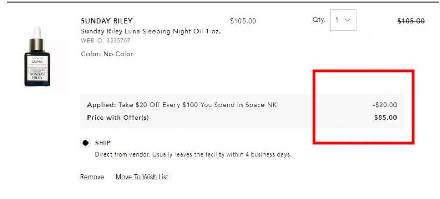
Task: Click the chevron arrow in the quantity box
Action: pos(348,20)
